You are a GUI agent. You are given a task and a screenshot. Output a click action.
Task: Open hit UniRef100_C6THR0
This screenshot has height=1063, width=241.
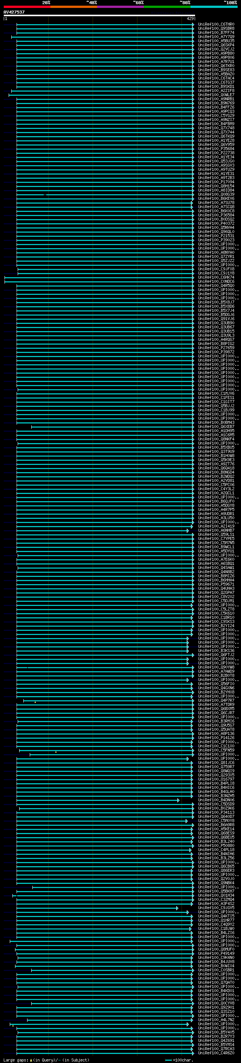click(216, 25)
